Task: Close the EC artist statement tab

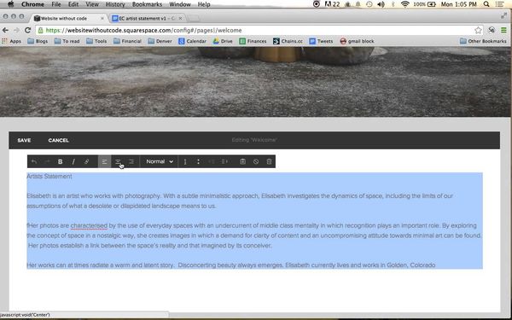Action: click(x=180, y=18)
